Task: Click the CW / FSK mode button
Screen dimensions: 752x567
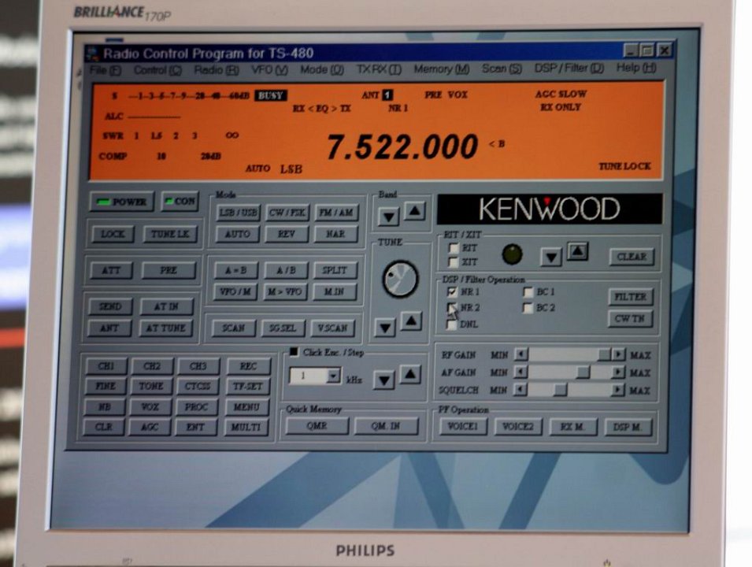Action: [287, 213]
